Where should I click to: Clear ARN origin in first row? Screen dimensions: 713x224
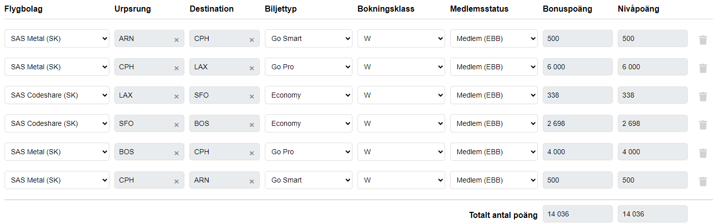[176, 40]
